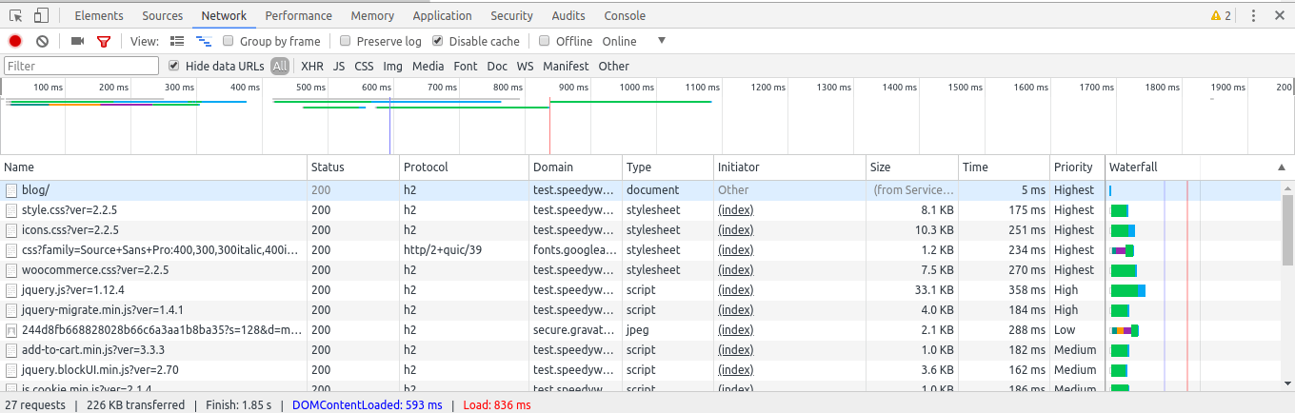Viewport: 1295px width, 413px height.
Task: Click the document icon of blog/ row
Action: pyautogui.click(x=11, y=190)
